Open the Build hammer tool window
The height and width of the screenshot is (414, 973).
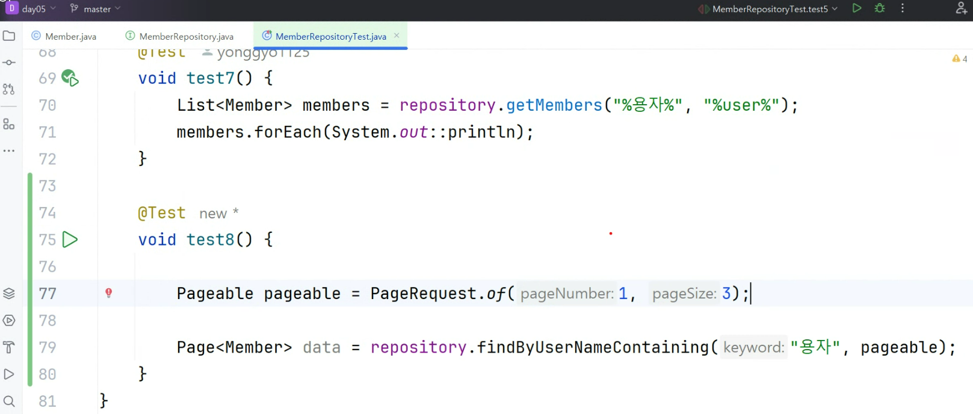point(9,347)
